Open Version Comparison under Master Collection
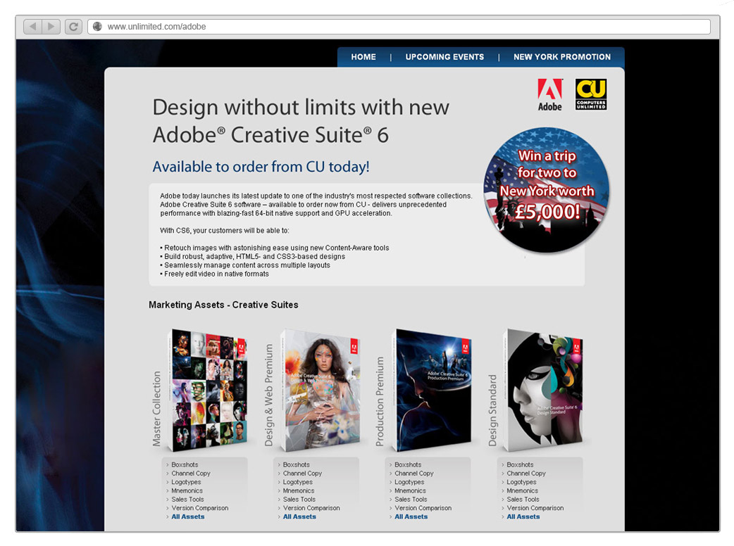The height and width of the screenshot is (546, 734). [199, 508]
